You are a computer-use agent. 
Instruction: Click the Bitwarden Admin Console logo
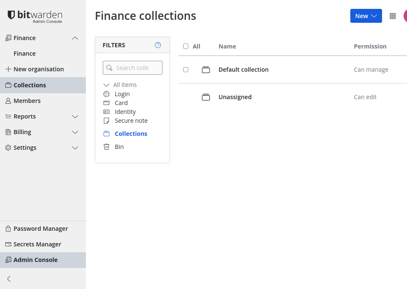[35, 16]
